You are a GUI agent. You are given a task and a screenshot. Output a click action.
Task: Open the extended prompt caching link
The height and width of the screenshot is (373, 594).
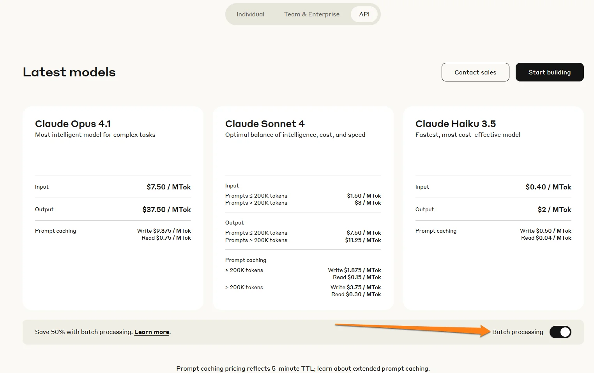pos(390,368)
